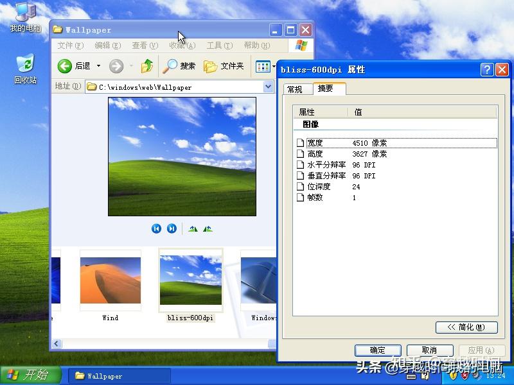Click the frame count row icon

pyautogui.click(x=300, y=197)
